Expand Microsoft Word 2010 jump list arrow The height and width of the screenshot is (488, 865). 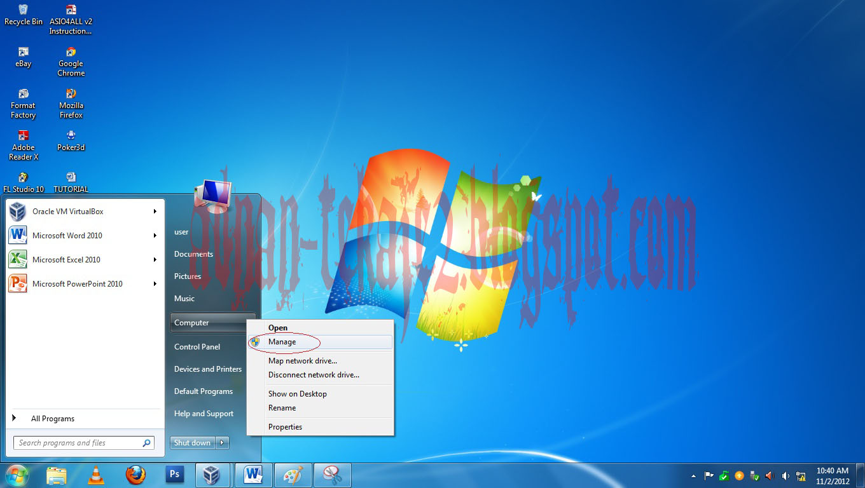tap(155, 236)
